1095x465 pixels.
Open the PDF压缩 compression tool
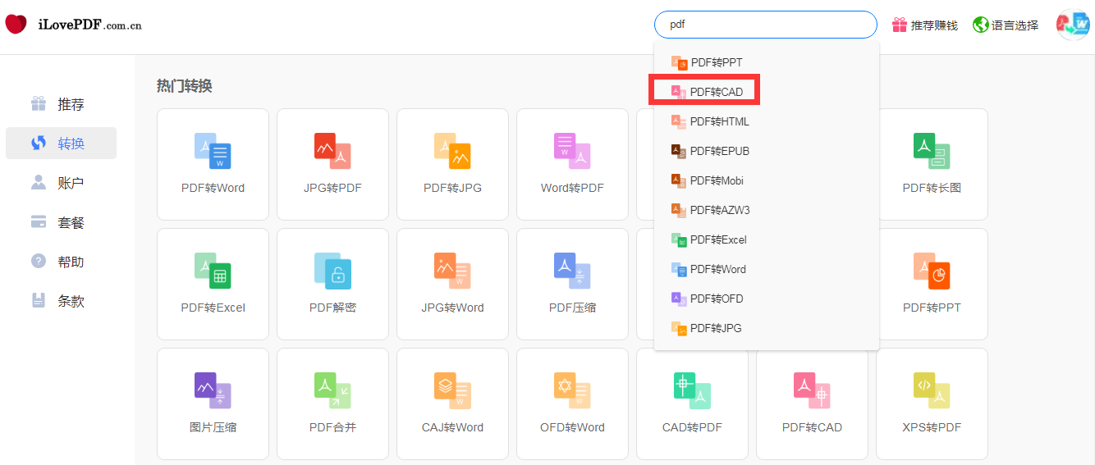[572, 271]
